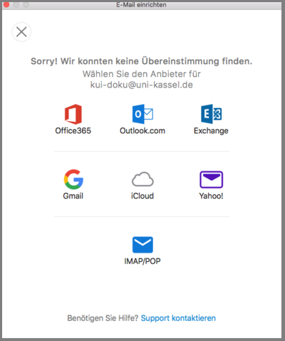Choose the IMAP/POP envelope icon
This screenshot has height=341, width=285.
(x=142, y=245)
